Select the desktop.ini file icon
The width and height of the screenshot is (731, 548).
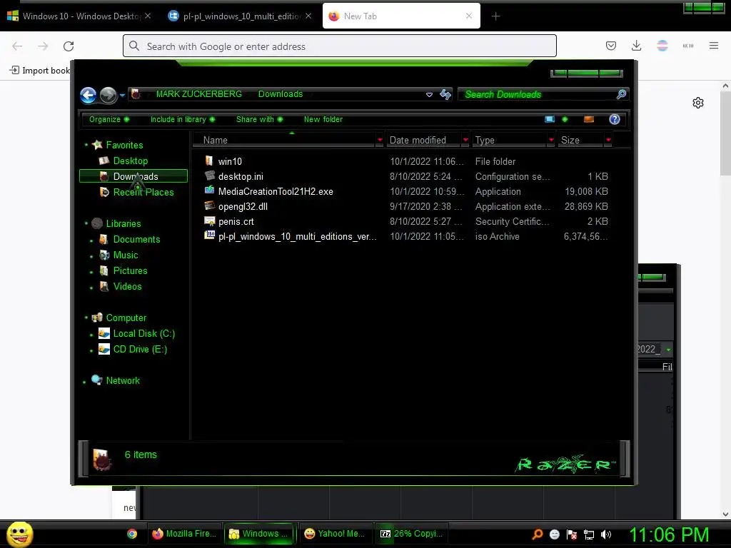click(x=210, y=176)
